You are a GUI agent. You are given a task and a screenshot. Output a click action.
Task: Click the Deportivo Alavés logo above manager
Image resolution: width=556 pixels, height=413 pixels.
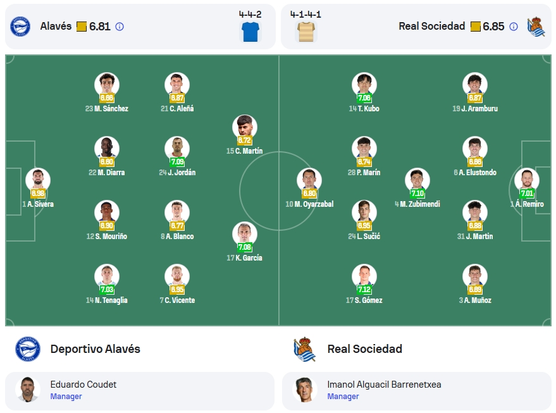tap(28, 349)
